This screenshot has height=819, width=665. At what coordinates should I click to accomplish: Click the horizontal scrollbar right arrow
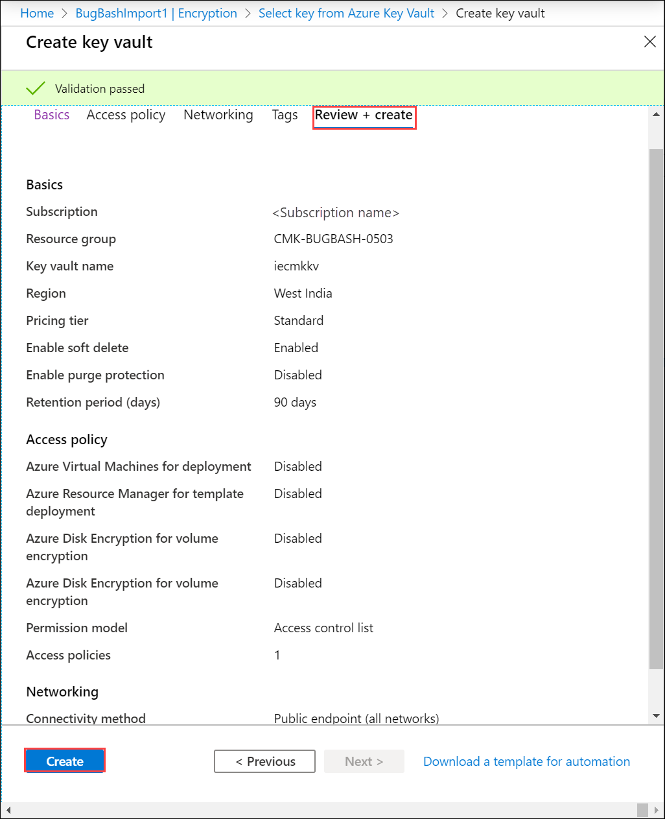click(657, 811)
